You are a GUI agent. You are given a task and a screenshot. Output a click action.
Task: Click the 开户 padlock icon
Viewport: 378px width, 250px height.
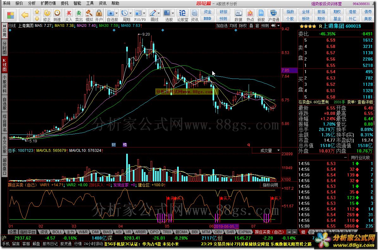tap(99, 13)
